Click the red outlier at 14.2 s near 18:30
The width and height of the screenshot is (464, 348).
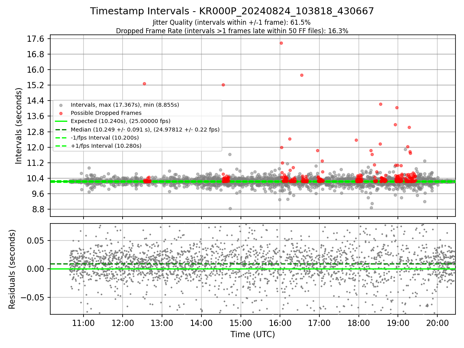tap(380, 104)
